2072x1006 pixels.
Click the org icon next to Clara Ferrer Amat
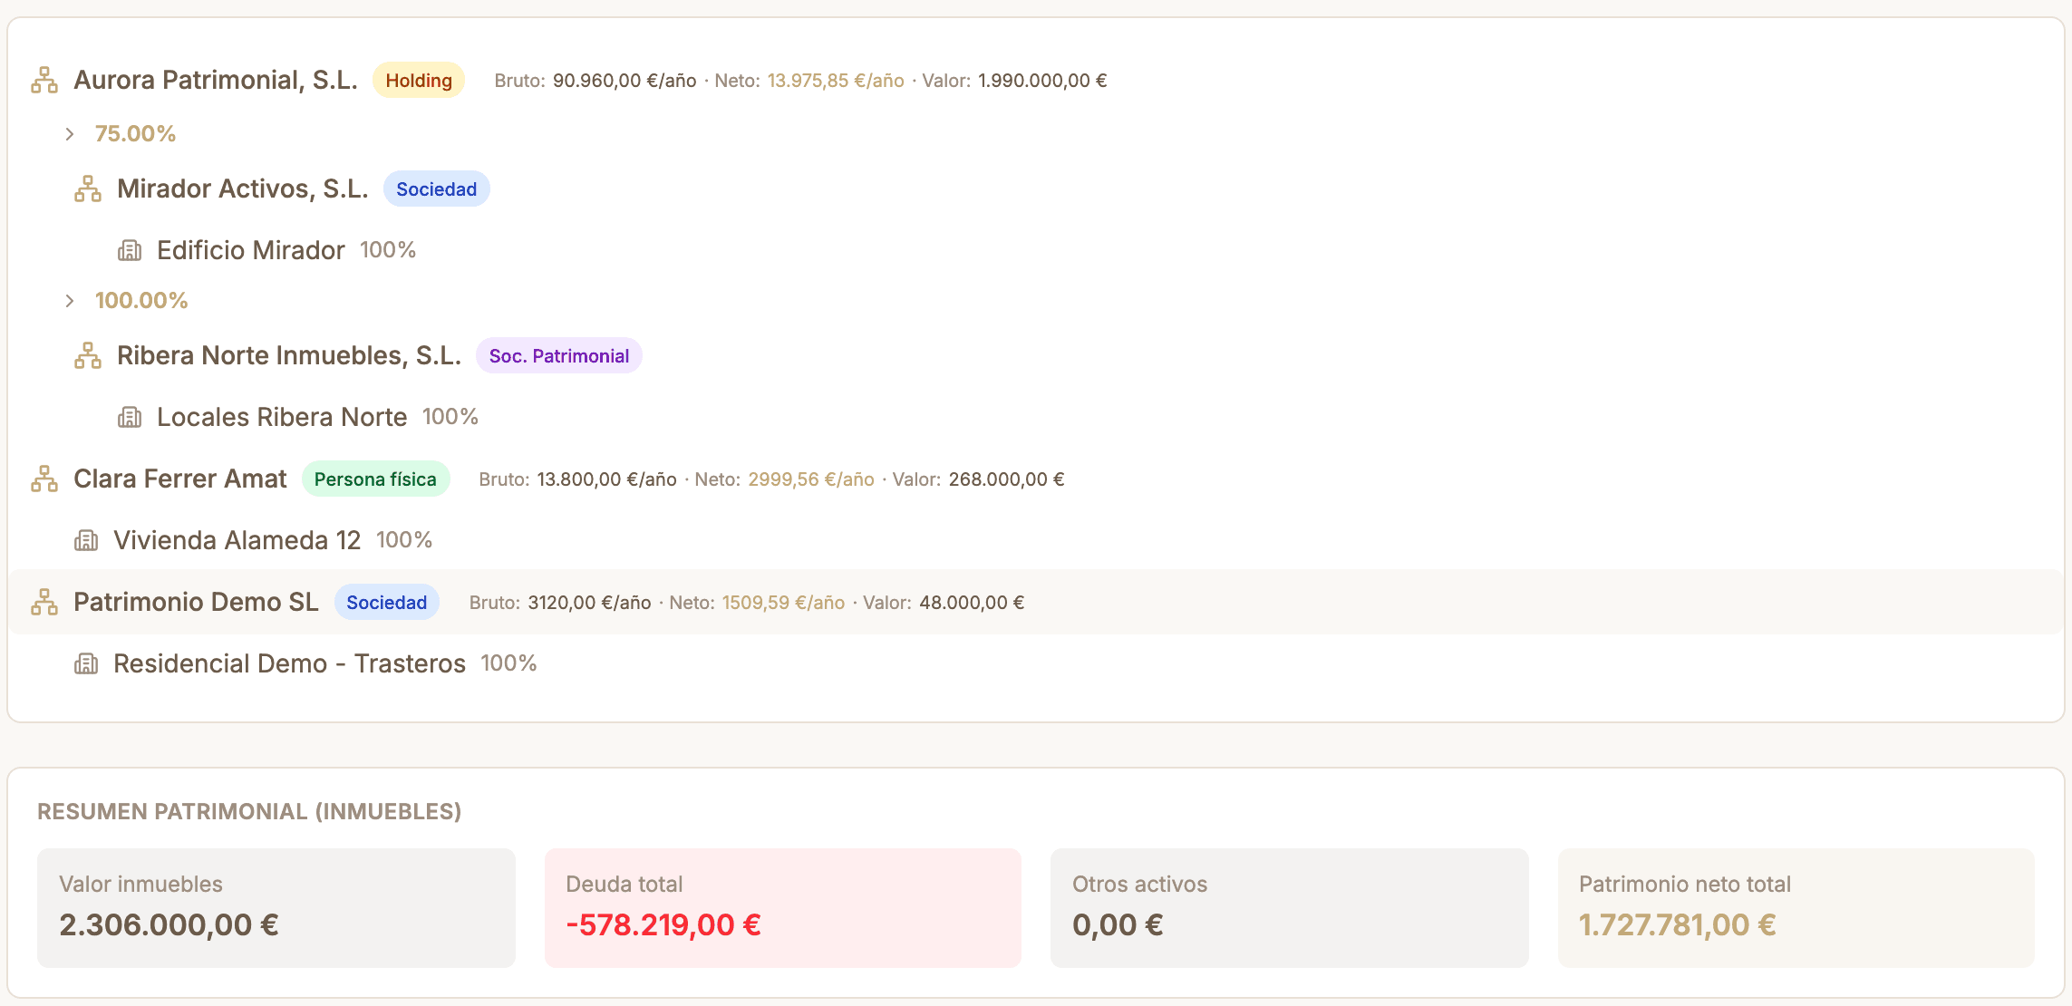coord(44,479)
